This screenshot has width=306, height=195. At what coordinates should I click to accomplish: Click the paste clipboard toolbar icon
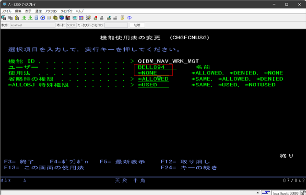(16, 18)
